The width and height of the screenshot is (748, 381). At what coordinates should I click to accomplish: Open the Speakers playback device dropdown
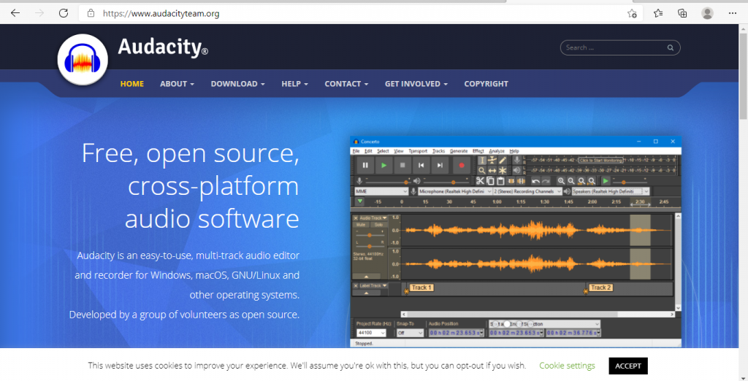[611, 191]
